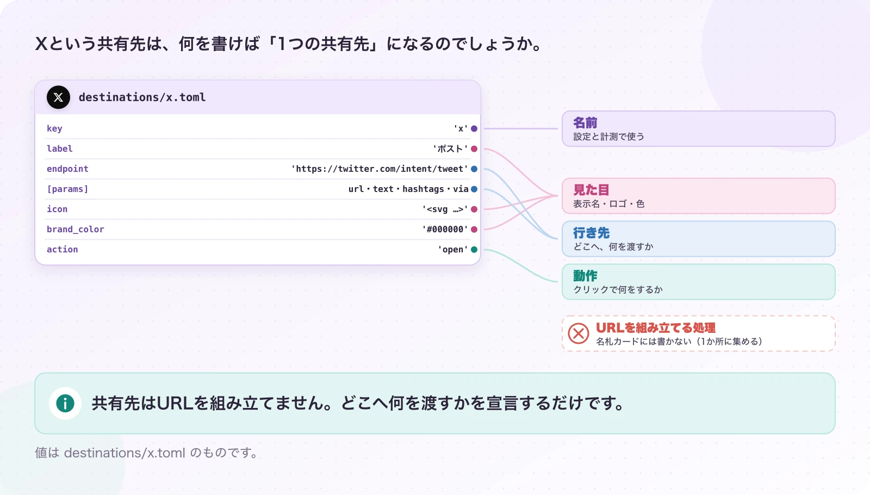Click the 'url · text · hashtags · via' value
The width and height of the screenshot is (870, 495).
pos(408,189)
